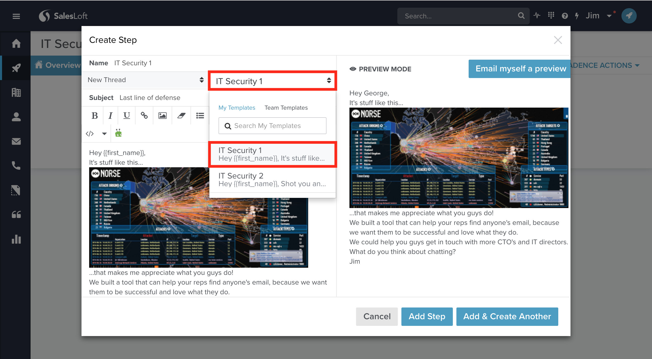Open the green bug-robot toolbar icon
Image resolution: width=652 pixels, height=359 pixels.
[x=118, y=133]
